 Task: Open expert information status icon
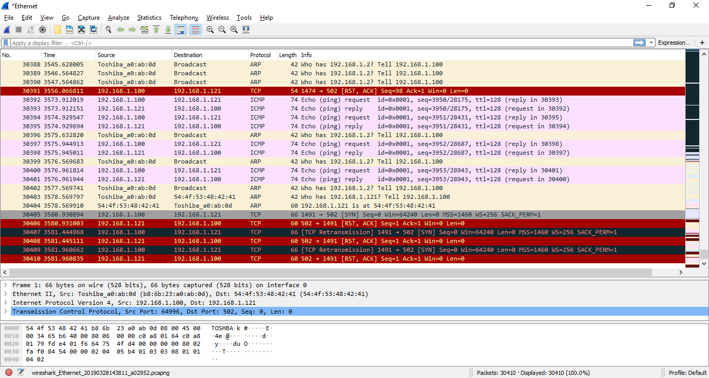(9, 372)
